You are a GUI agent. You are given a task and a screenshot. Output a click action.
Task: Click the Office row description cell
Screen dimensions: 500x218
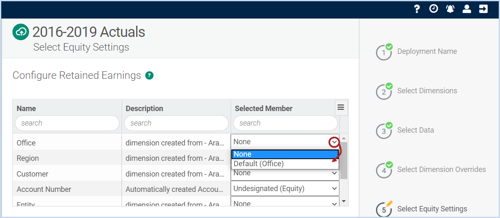176,143
